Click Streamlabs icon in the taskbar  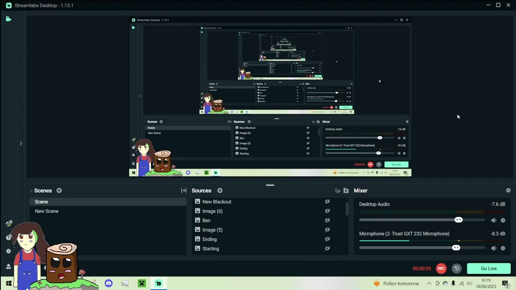pyautogui.click(x=158, y=284)
